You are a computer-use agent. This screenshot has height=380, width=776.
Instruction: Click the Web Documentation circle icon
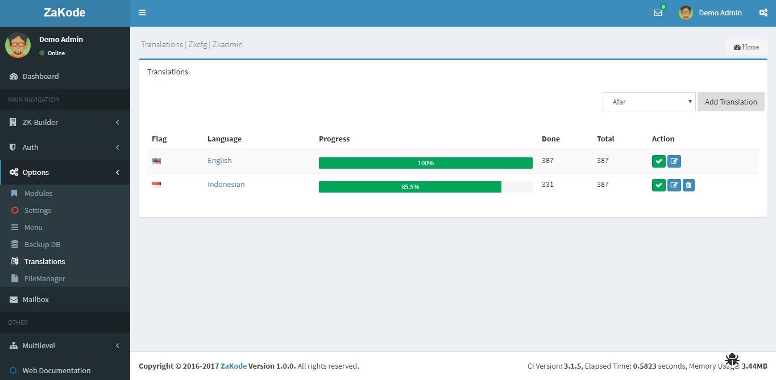pyautogui.click(x=13, y=370)
